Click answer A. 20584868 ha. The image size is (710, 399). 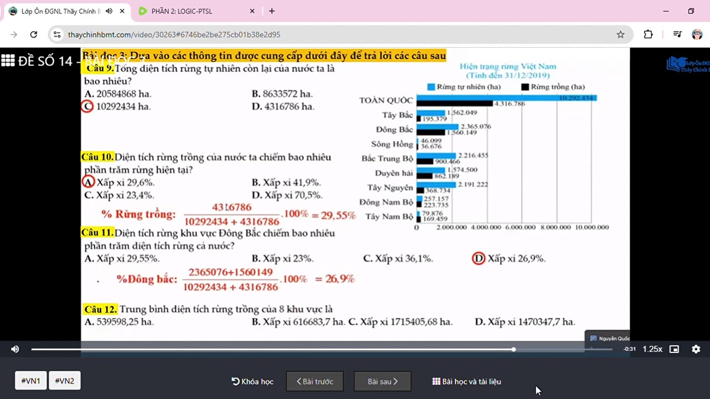click(118, 94)
